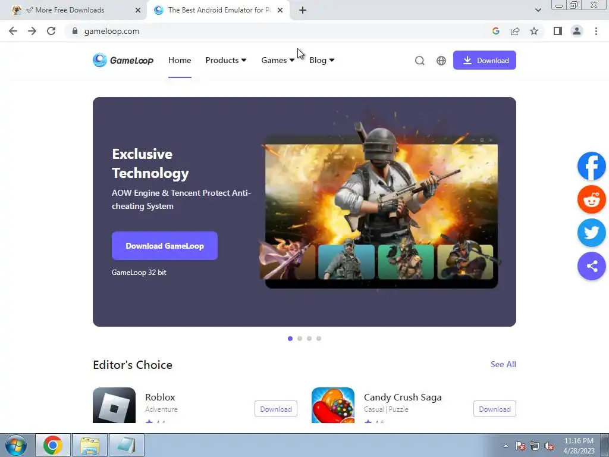View site security lock info
This screenshot has width=609, height=457.
pos(75,31)
